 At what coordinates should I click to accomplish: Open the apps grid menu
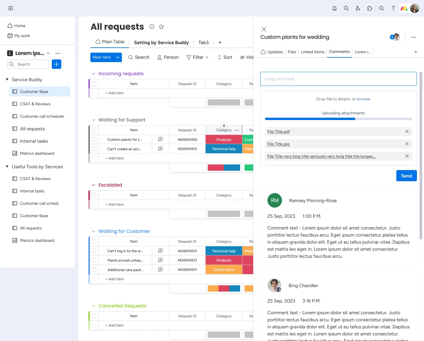click(x=11, y=8)
